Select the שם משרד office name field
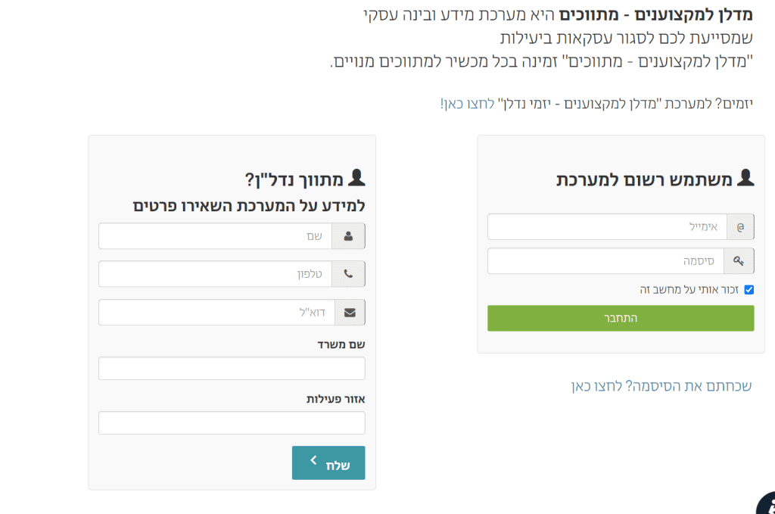Screen dimensions: 775x514 tap(232, 369)
